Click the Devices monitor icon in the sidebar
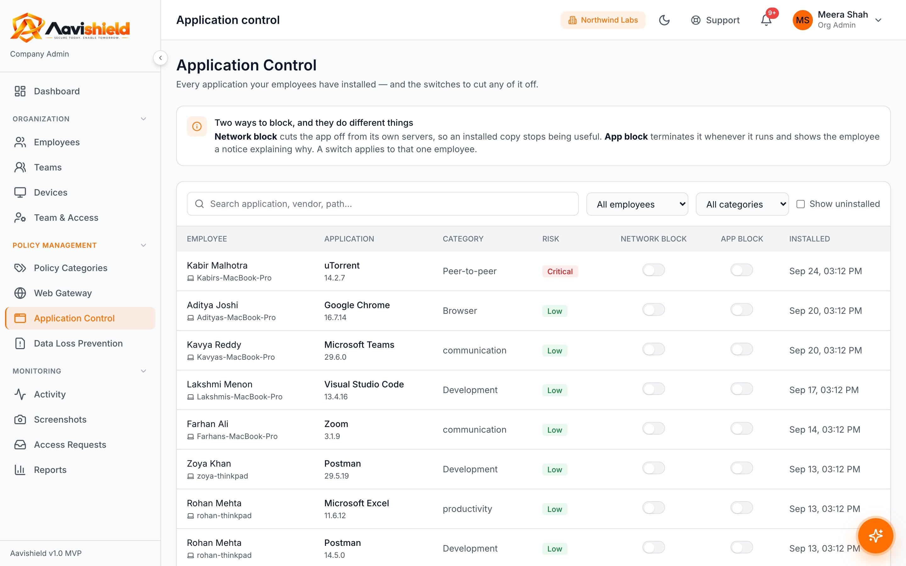Viewport: 906px width, 566px height. 20,192
